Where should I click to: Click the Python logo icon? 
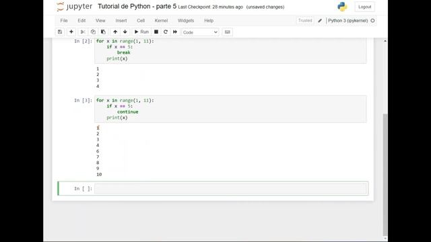pyautogui.click(x=342, y=7)
